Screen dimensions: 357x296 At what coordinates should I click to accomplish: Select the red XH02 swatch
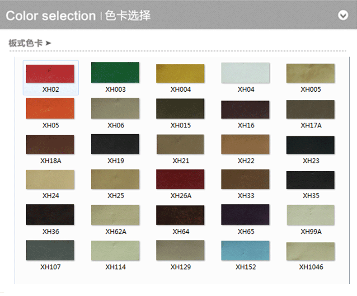click(50, 74)
